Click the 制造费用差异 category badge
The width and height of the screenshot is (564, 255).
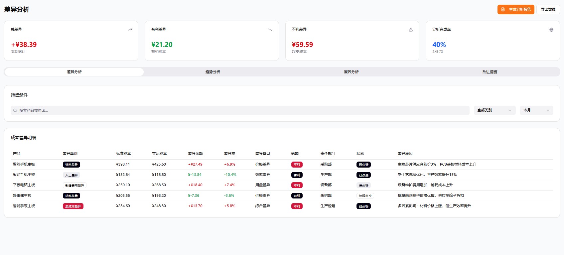tap(74, 186)
